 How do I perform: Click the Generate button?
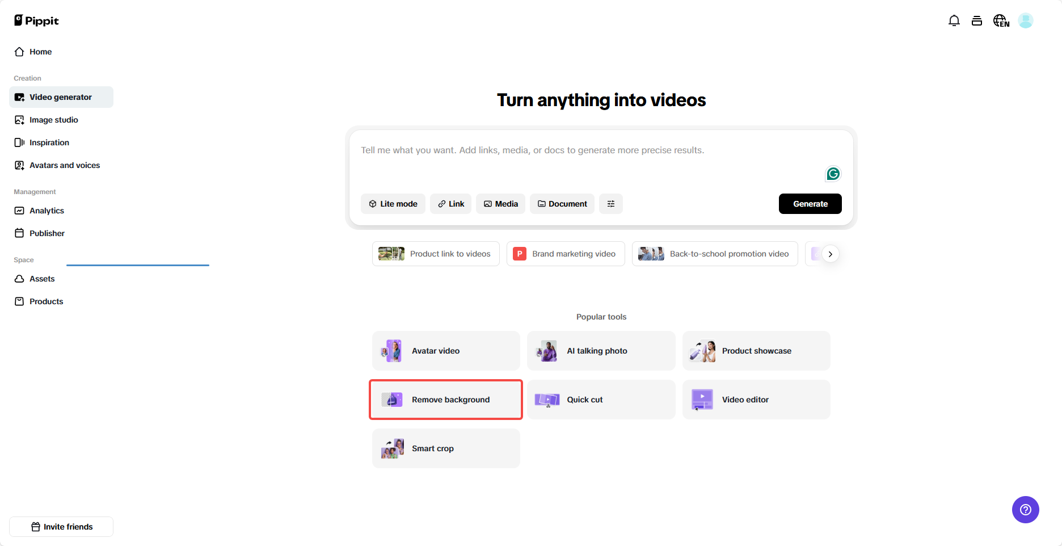[810, 204]
